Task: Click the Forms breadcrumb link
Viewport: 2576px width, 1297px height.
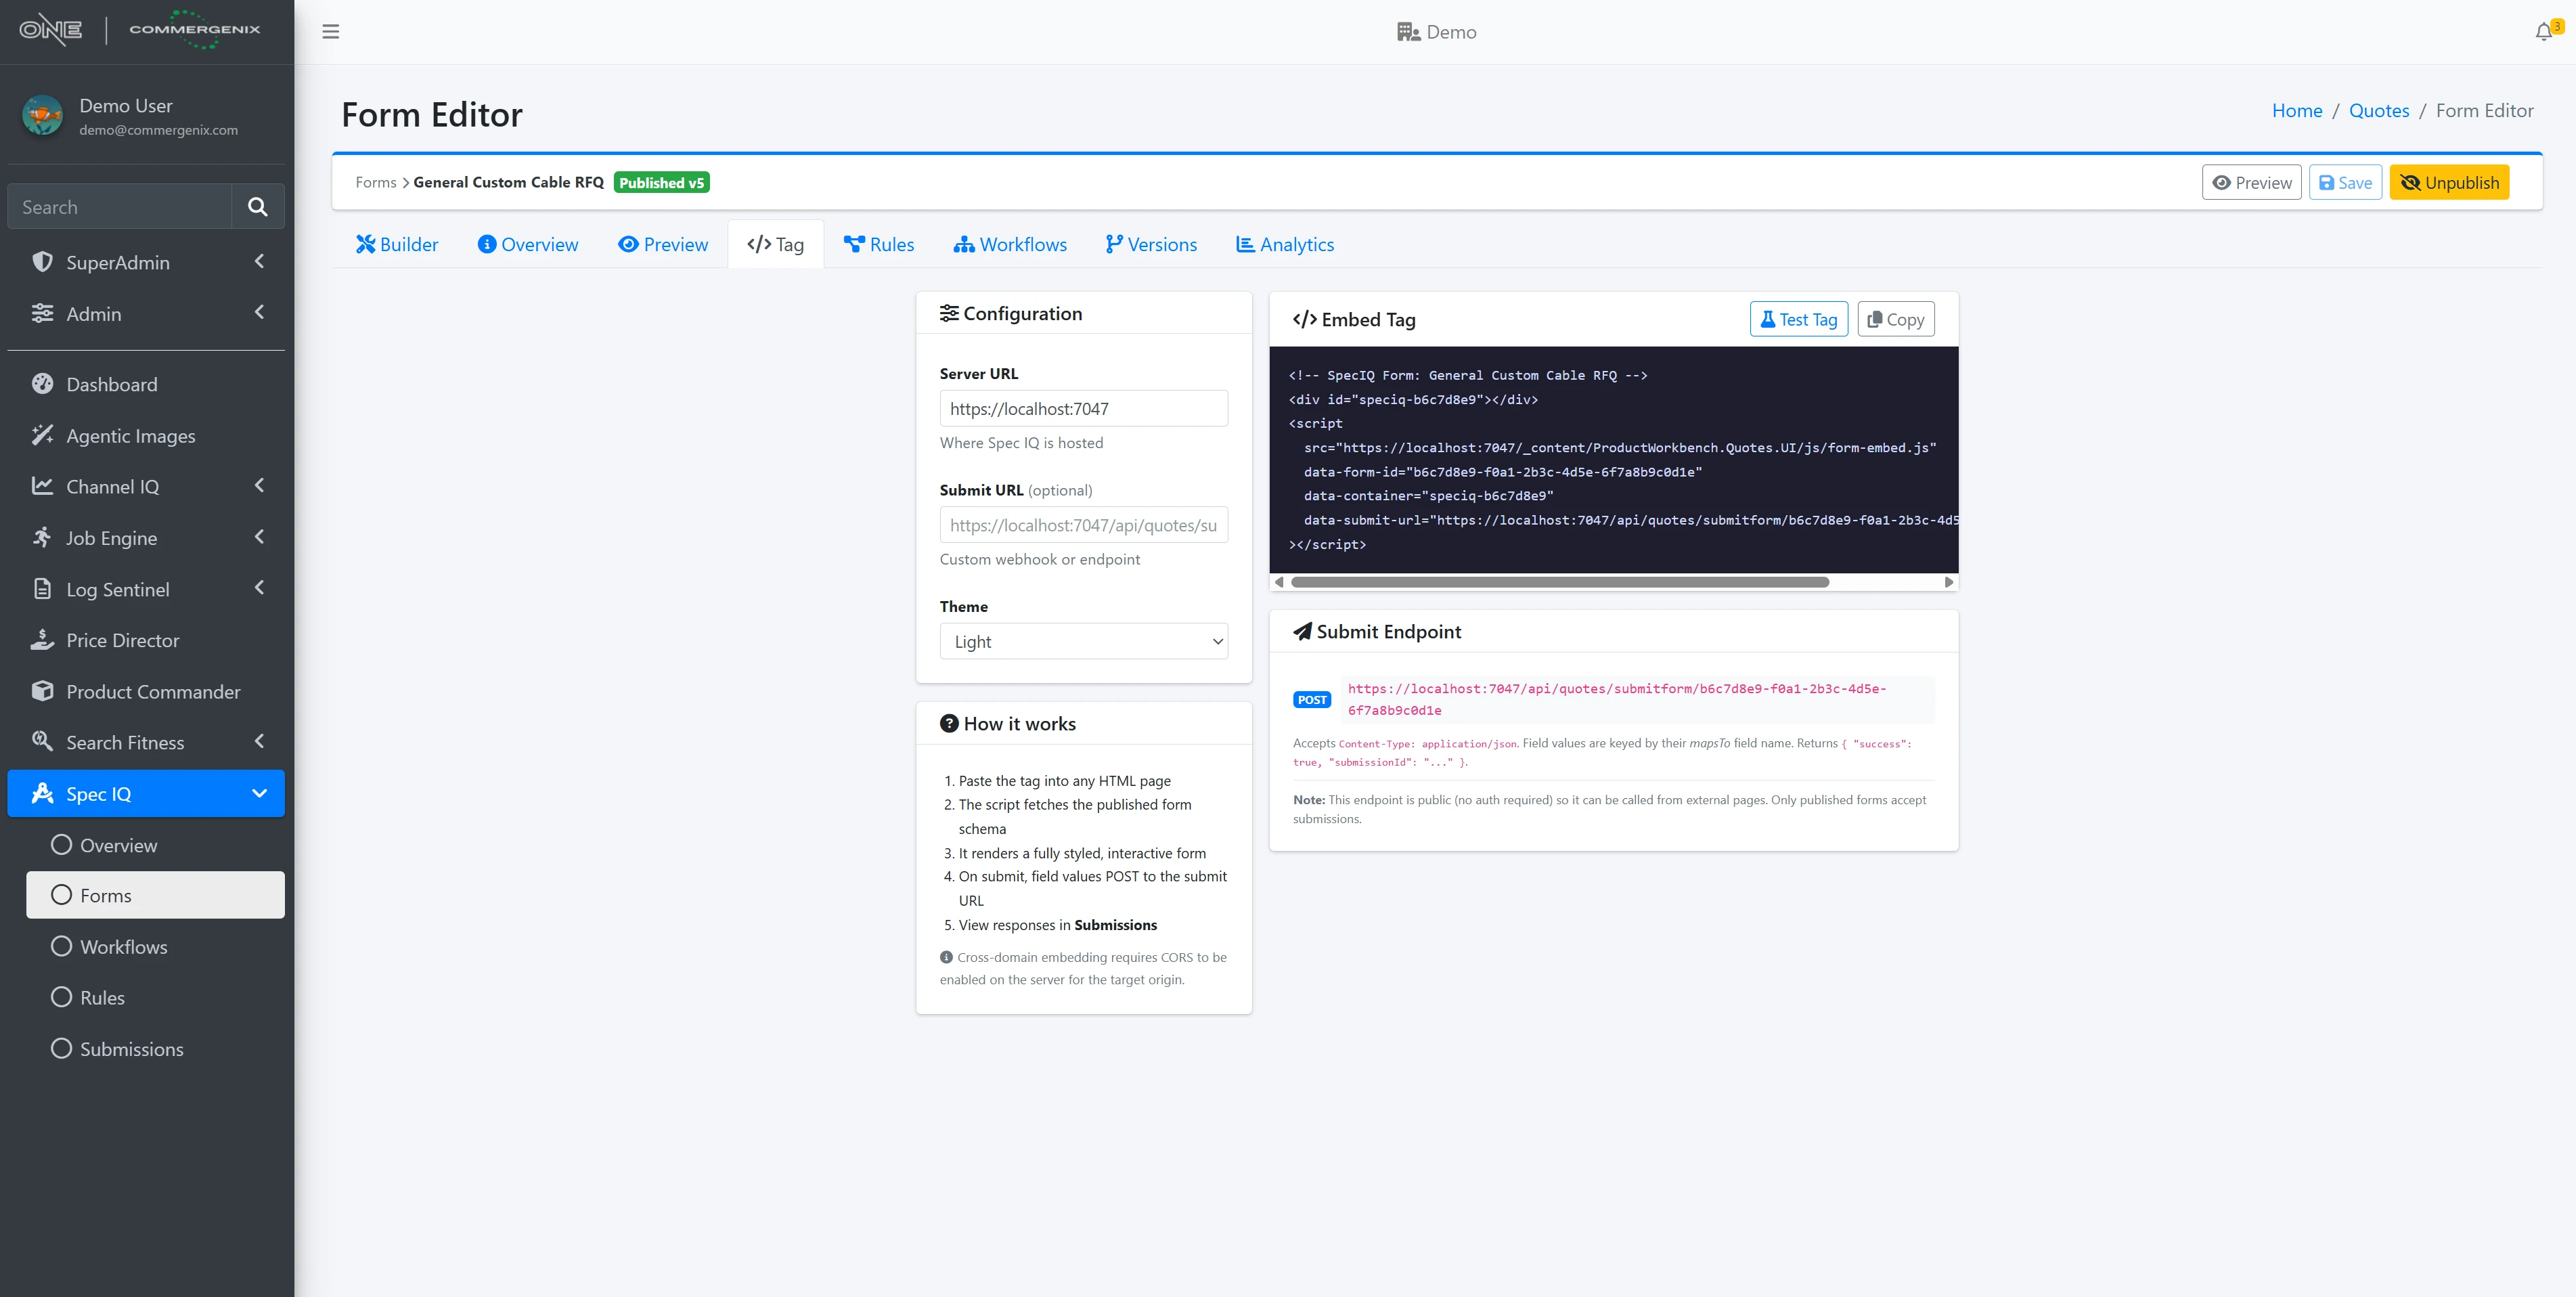Action: 376,183
